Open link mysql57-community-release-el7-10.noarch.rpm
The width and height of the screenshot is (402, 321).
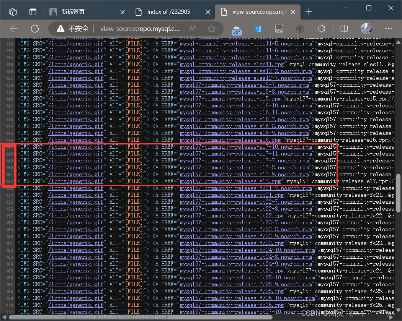tap(246, 147)
